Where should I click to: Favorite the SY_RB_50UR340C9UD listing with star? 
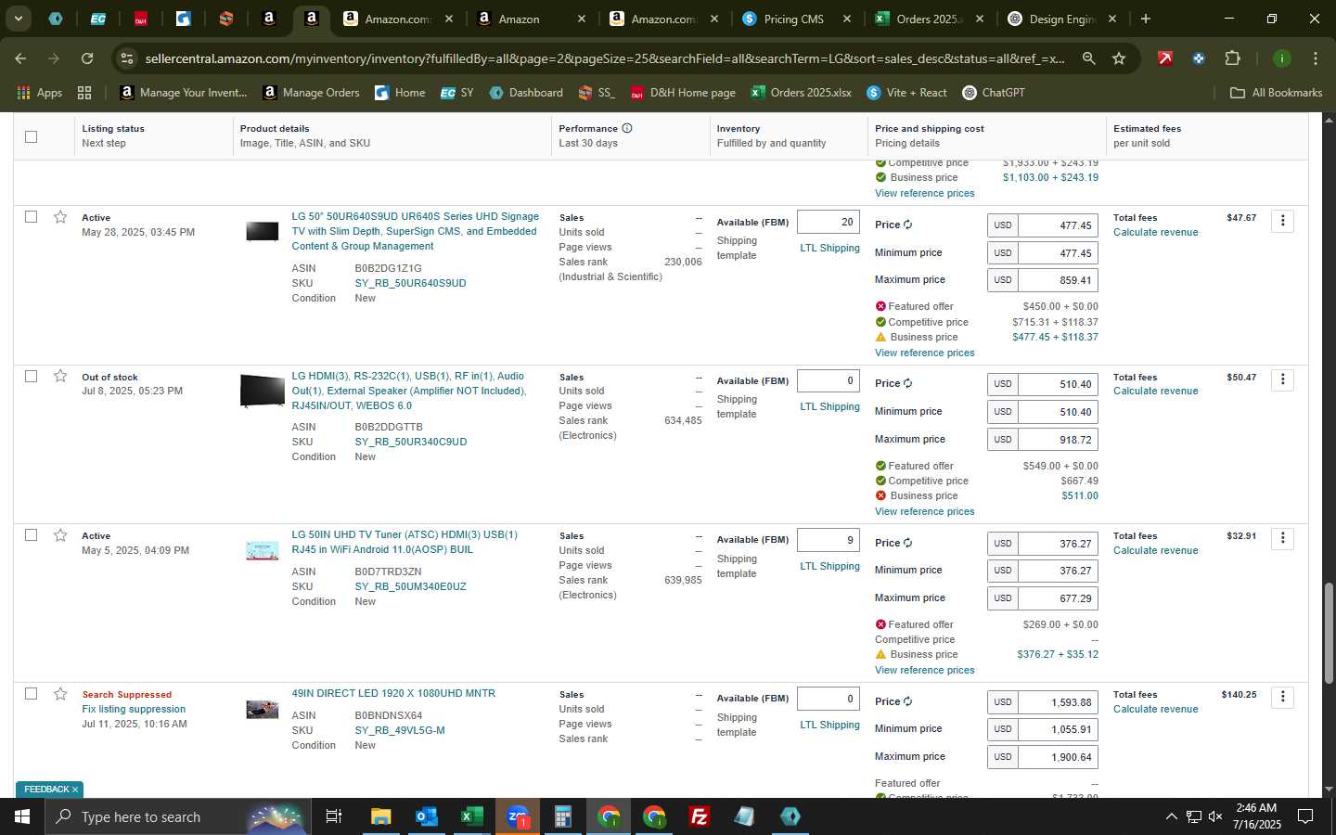click(x=60, y=376)
